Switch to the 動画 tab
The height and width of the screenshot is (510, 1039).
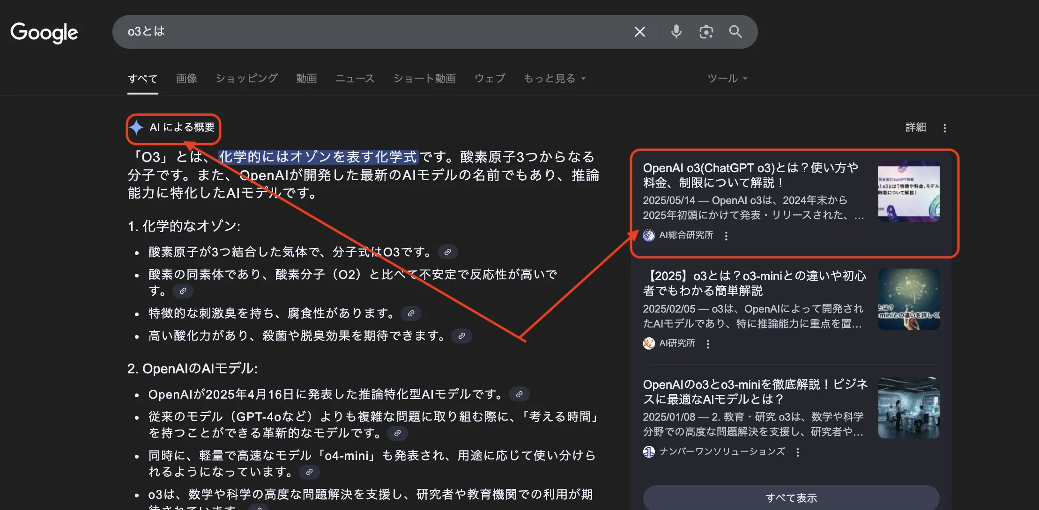(306, 79)
